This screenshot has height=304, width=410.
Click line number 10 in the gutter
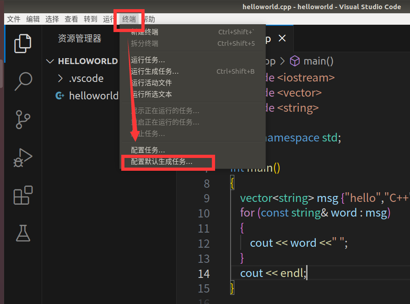click(x=204, y=213)
